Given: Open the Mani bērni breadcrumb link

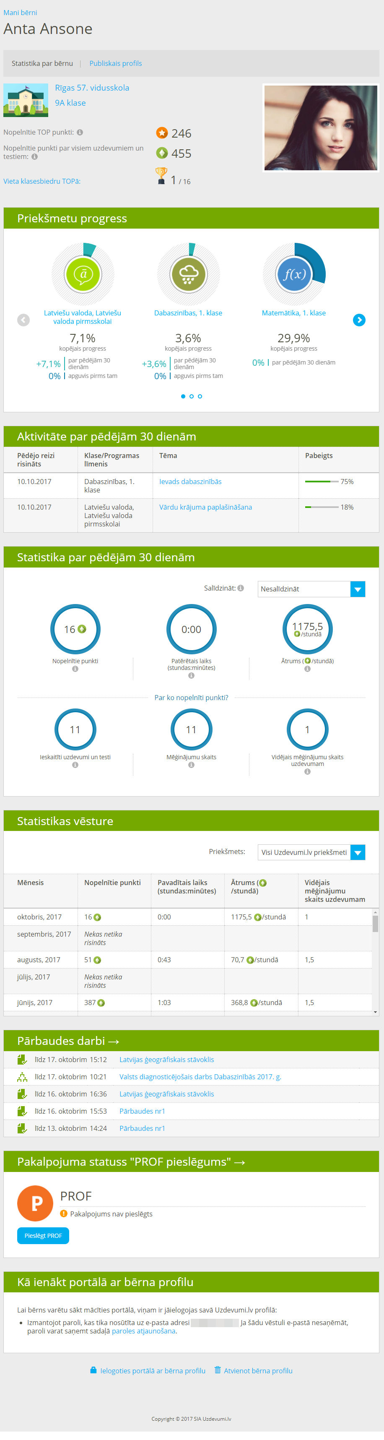Looking at the screenshot, I should (20, 12).
